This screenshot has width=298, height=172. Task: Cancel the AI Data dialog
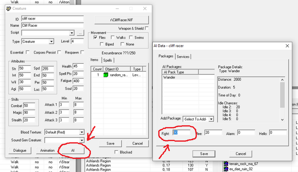click(241, 154)
